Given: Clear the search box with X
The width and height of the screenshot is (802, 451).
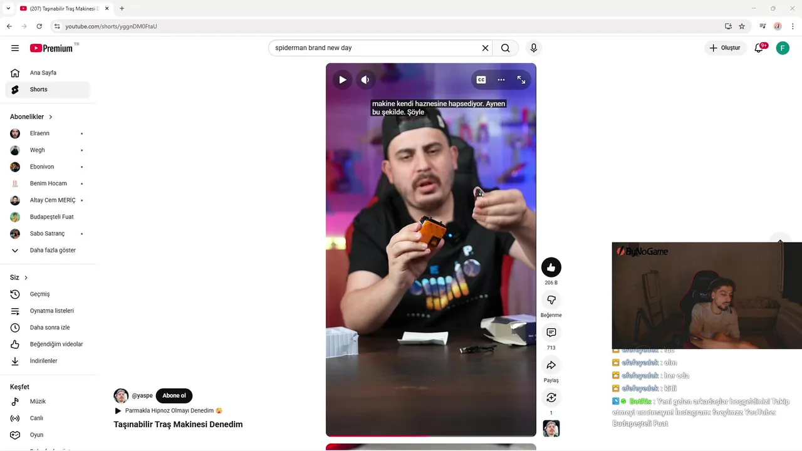Looking at the screenshot, I should coord(485,48).
